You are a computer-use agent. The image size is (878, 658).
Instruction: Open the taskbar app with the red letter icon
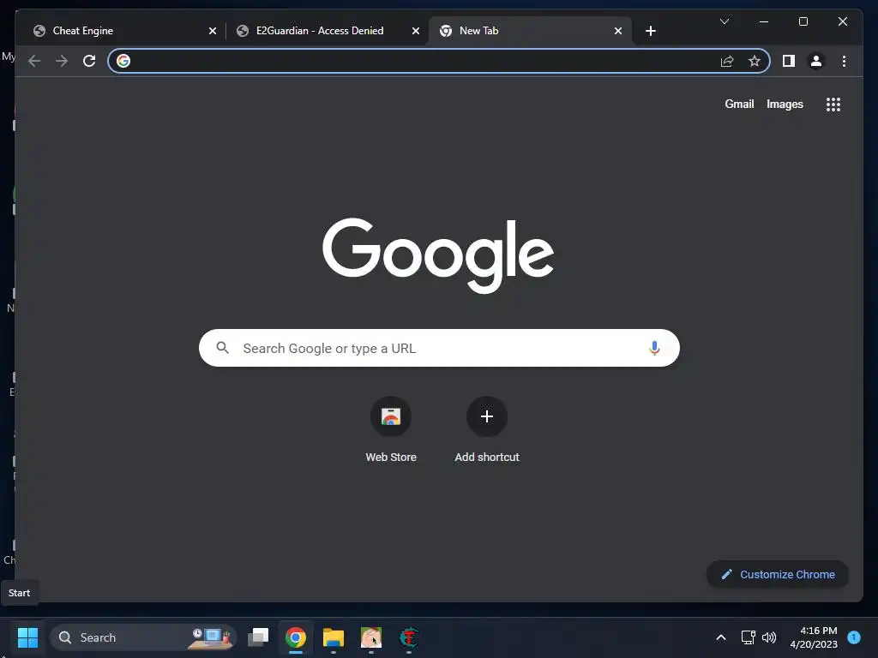409,637
